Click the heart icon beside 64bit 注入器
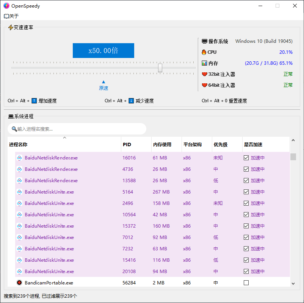This screenshot has height=303, width=304. pyautogui.click(x=204, y=85)
